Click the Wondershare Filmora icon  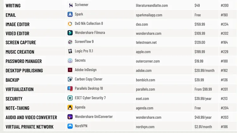pos(70,33)
